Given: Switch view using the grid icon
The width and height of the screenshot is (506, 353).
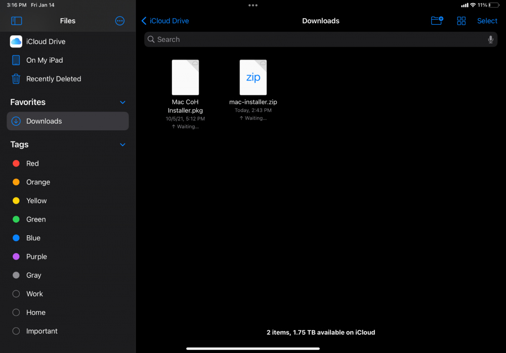Looking at the screenshot, I should 461,21.
